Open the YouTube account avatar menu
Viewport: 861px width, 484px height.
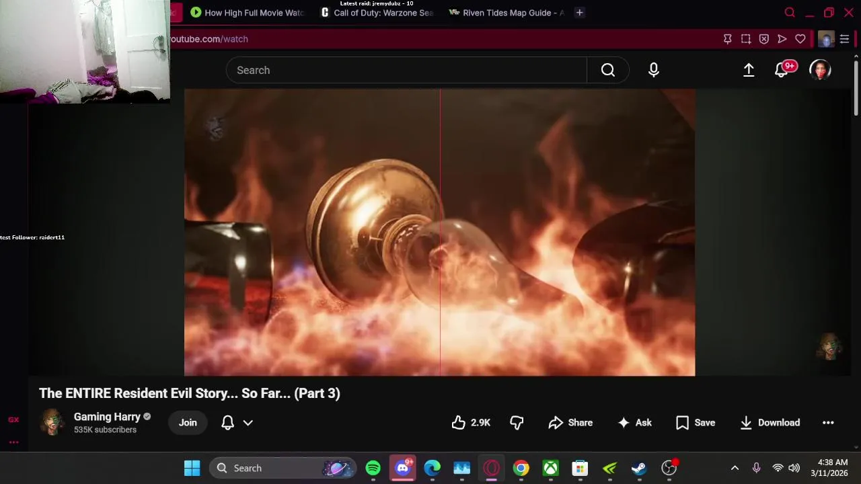[820, 70]
